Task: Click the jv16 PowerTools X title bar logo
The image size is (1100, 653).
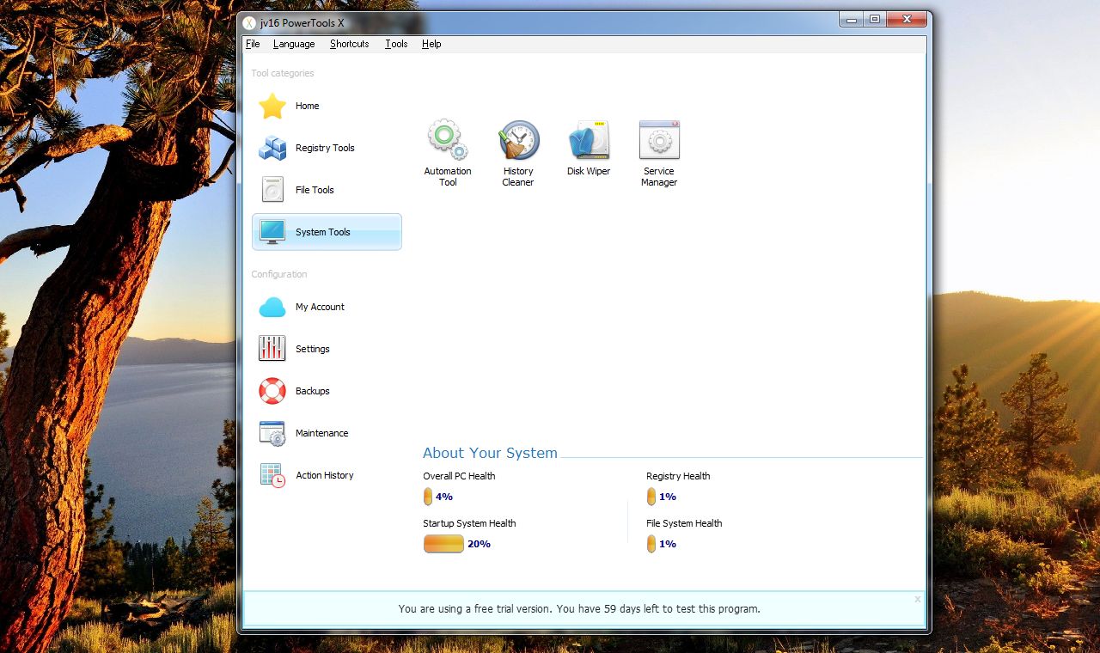Action: 249,23
